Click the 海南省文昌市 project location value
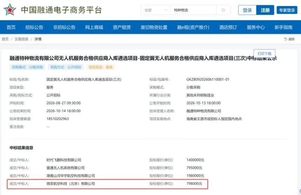 tap(214, 119)
